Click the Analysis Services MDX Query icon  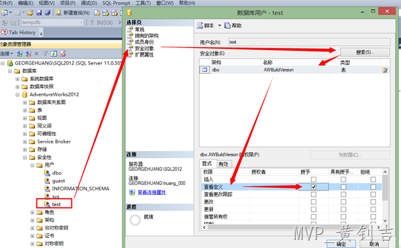105,13
